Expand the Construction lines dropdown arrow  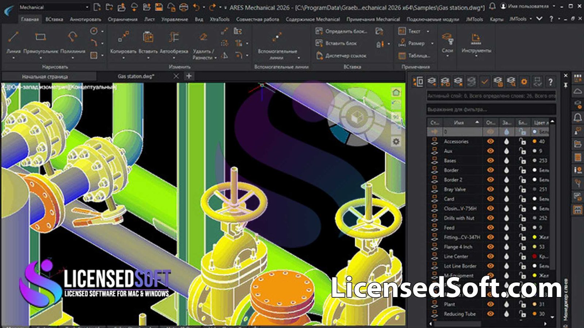pyautogui.click(x=299, y=58)
